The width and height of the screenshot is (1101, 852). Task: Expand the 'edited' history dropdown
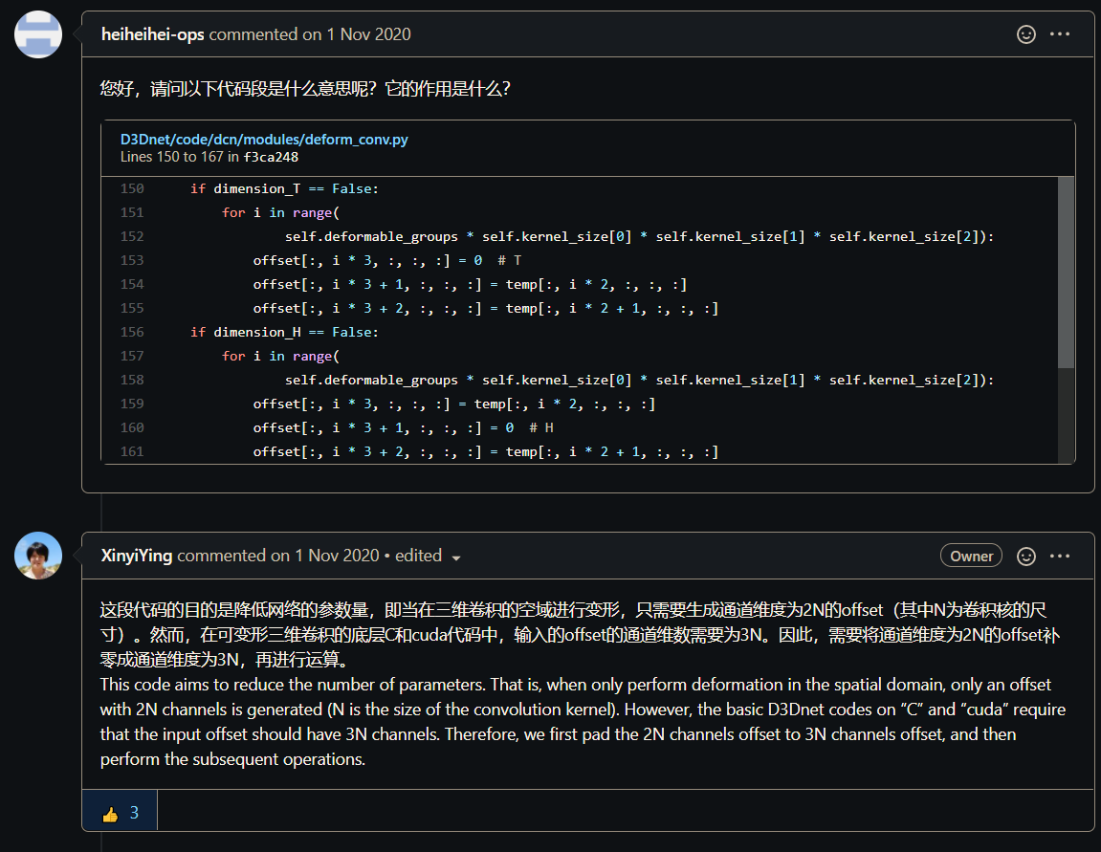[428, 556]
